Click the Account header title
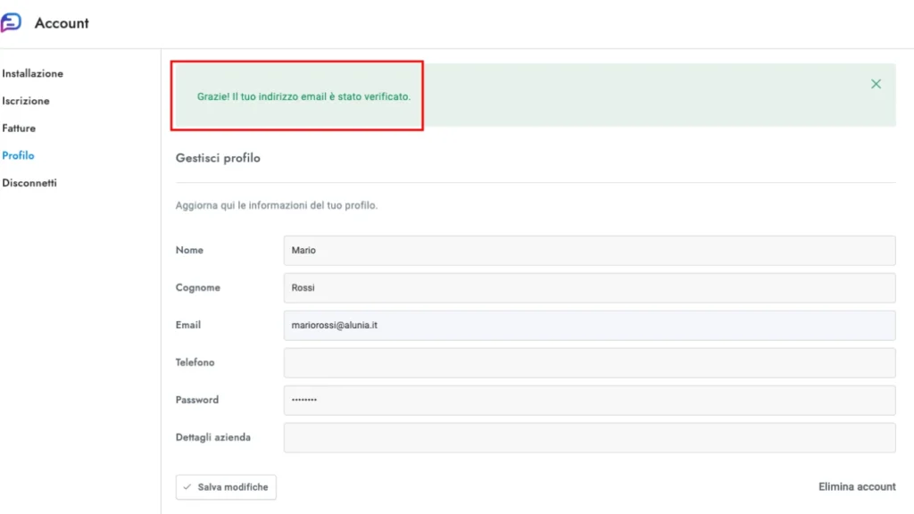914x514 pixels. (62, 23)
